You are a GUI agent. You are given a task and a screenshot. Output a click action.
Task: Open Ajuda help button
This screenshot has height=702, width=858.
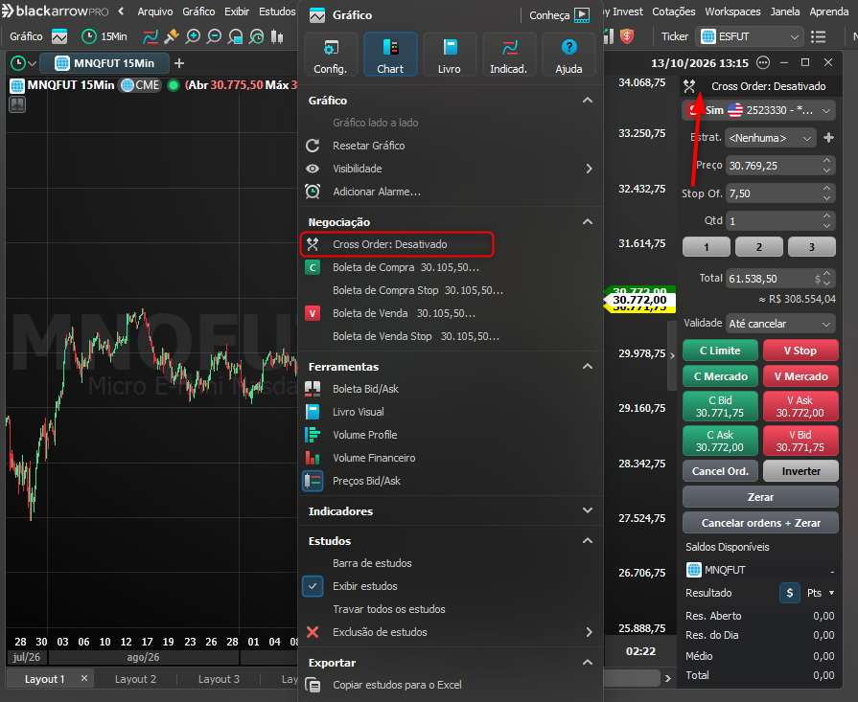click(x=568, y=55)
